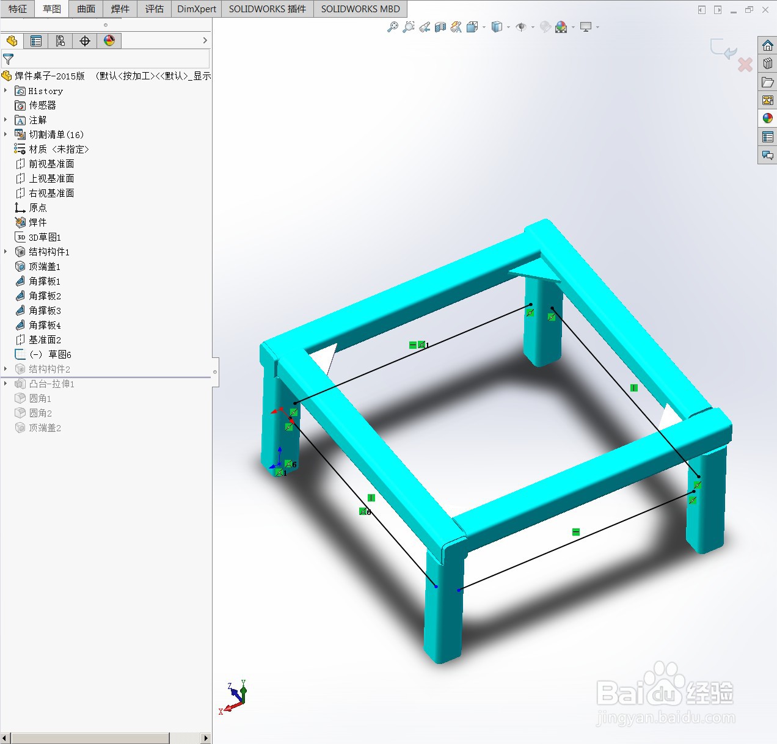Cancel the sketch with red X
Viewport: 777px width, 744px height.
pos(745,65)
